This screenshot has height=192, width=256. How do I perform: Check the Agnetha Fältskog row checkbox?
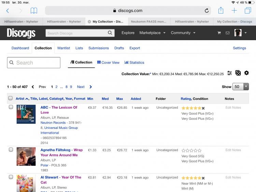pos(11,150)
